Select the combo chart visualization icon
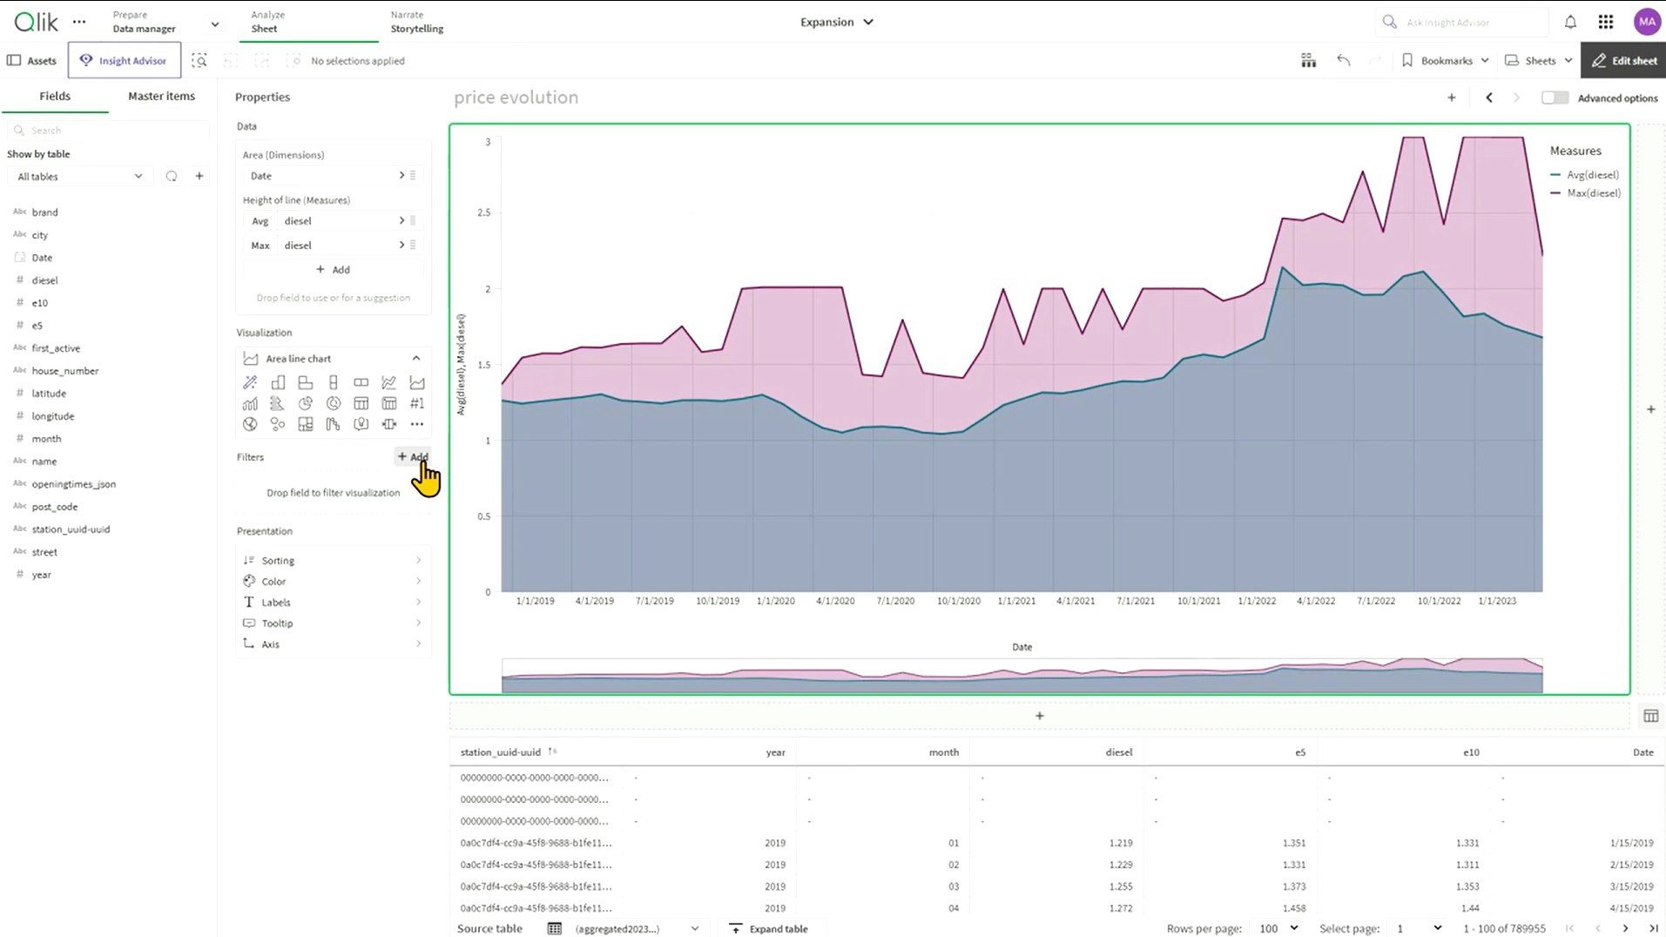Screen dimensions: 1666x937 (250, 403)
